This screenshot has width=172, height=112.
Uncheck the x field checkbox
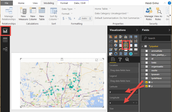(146, 82)
